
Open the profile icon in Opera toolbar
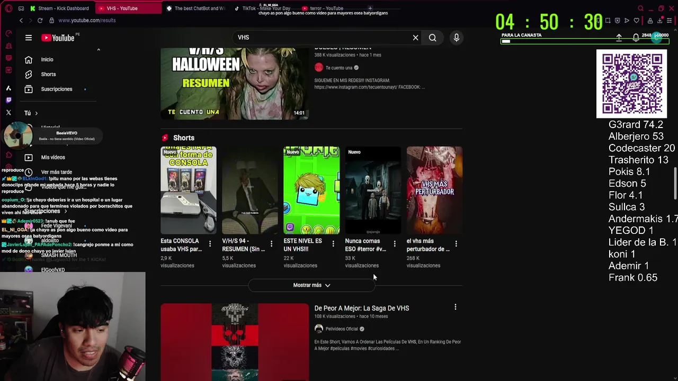click(650, 21)
